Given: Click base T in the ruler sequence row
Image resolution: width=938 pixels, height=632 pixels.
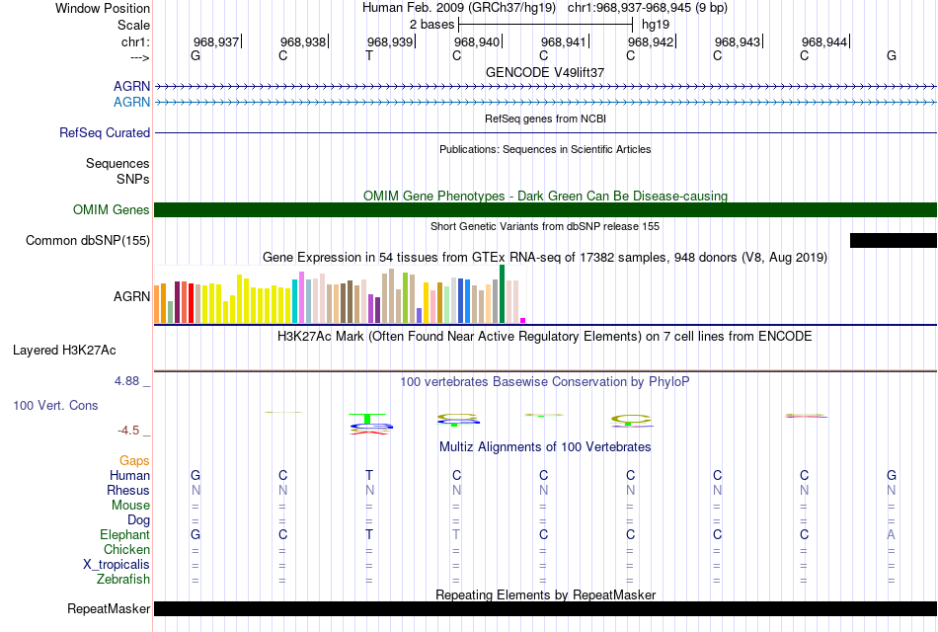Looking at the screenshot, I should 369,55.
